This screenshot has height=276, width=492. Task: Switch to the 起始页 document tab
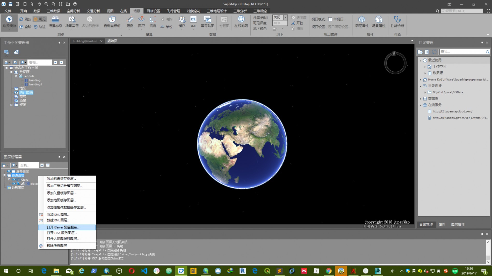112,41
